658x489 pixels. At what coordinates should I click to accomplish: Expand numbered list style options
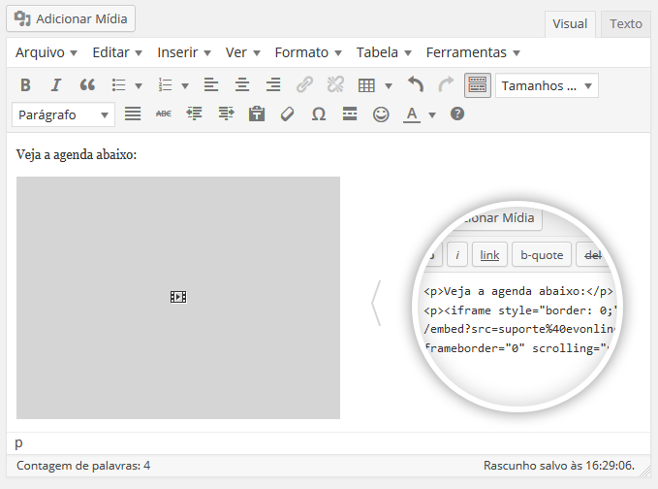click(185, 86)
